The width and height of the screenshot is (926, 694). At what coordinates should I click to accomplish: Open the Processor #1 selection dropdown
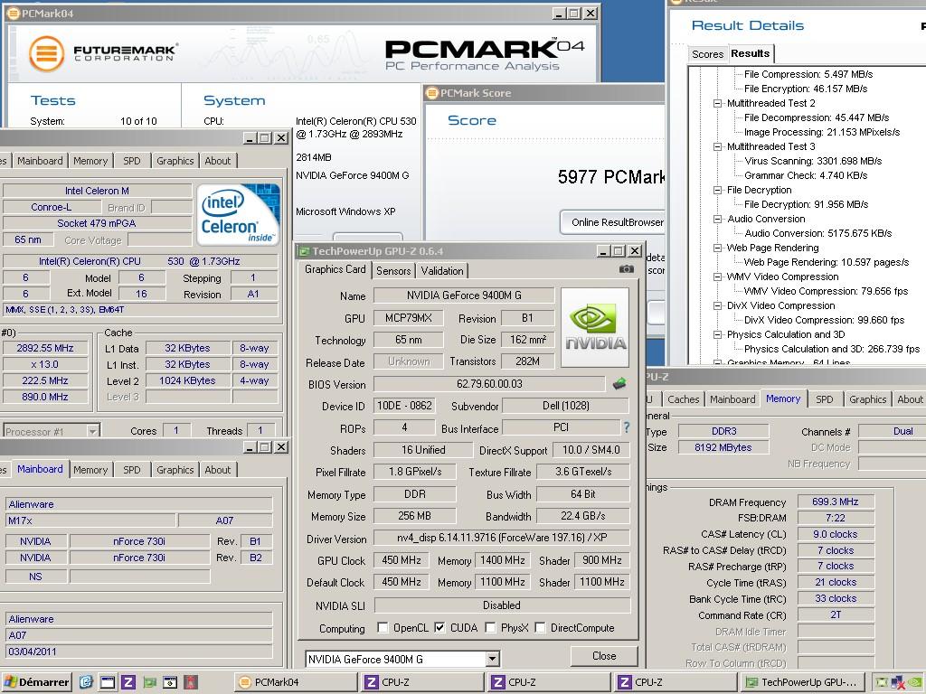tap(93, 431)
